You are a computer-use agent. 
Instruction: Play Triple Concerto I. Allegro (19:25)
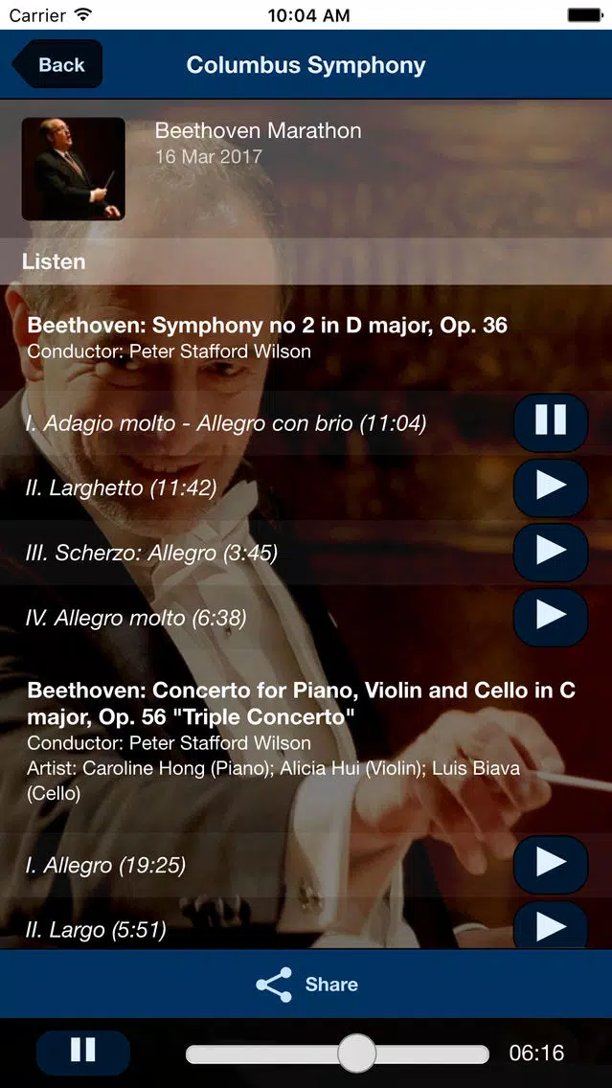coord(551,865)
